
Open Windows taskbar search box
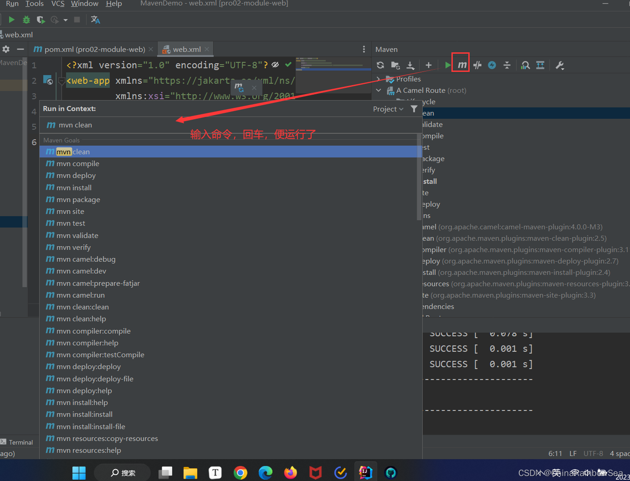(122, 473)
